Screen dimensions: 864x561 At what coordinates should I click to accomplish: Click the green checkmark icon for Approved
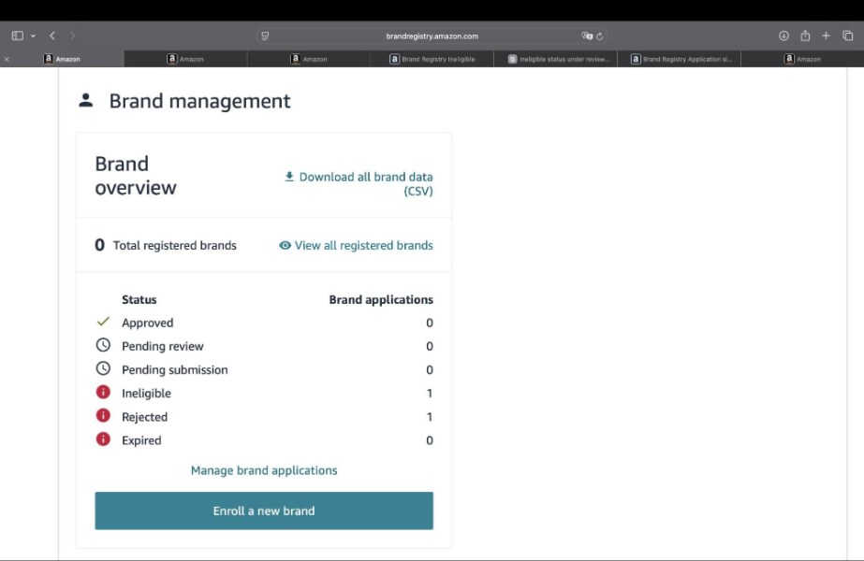coord(103,322)
